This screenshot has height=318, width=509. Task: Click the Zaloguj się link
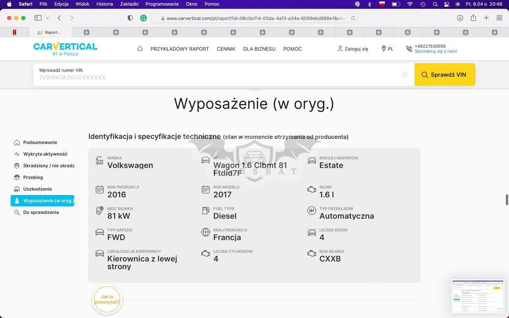click(x=353, y=49)
